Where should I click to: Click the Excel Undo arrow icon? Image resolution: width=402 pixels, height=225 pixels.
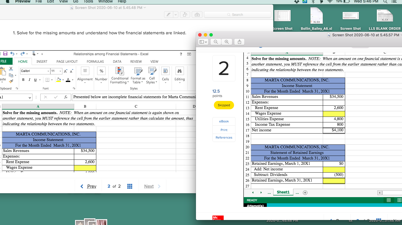pyautogui.click(x=12, y=54)
